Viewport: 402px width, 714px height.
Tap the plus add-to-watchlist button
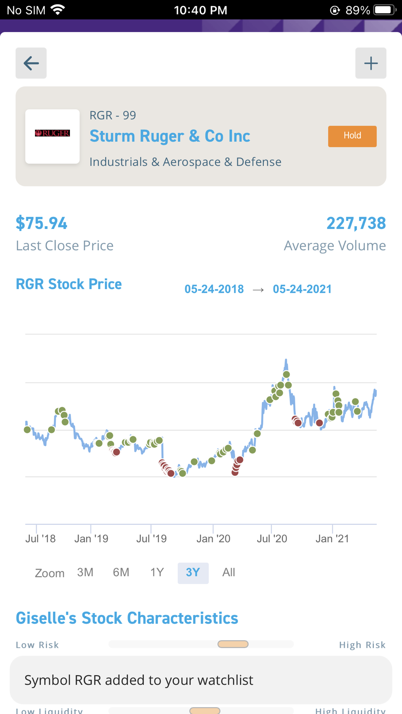click(371, 63)
